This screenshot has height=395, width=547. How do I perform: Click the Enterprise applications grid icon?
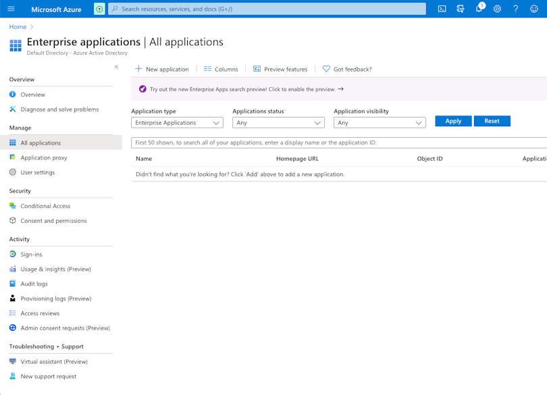16,46
